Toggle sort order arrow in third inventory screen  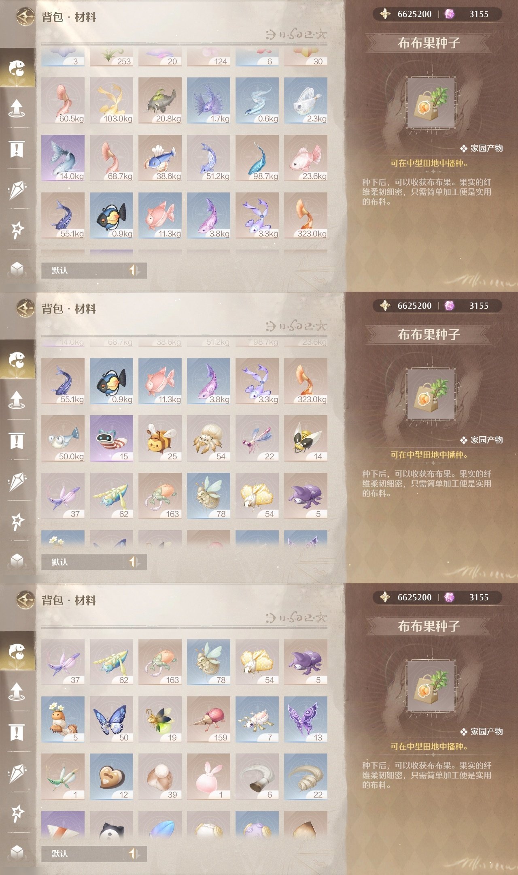click(134, 854)
